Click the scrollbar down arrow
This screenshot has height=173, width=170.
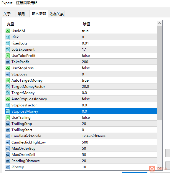(x=159, y=167)
